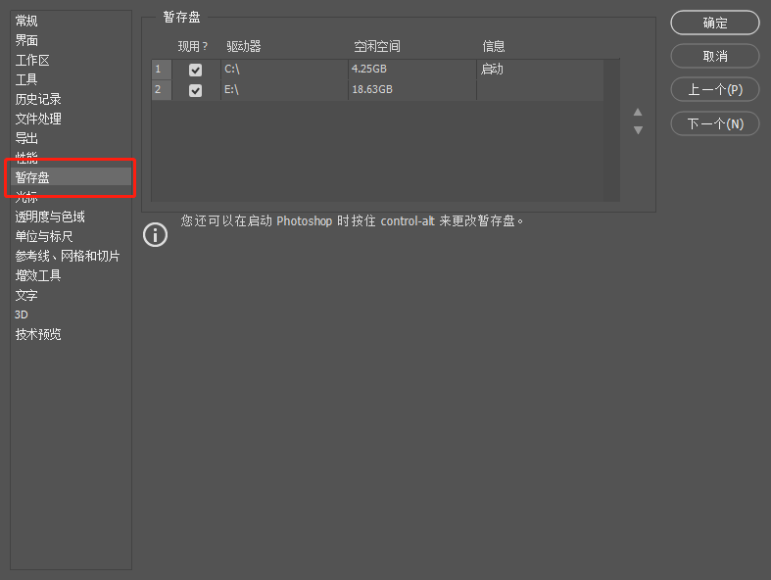Click the up arrow to move drive up

click(x=638, y=112)
